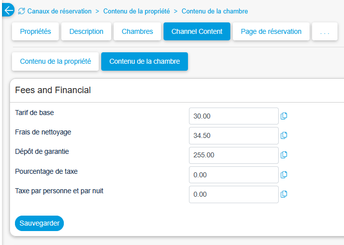The image size is (344, 245).
Task: Click the blue back arrow button
Action: (8, 10)
